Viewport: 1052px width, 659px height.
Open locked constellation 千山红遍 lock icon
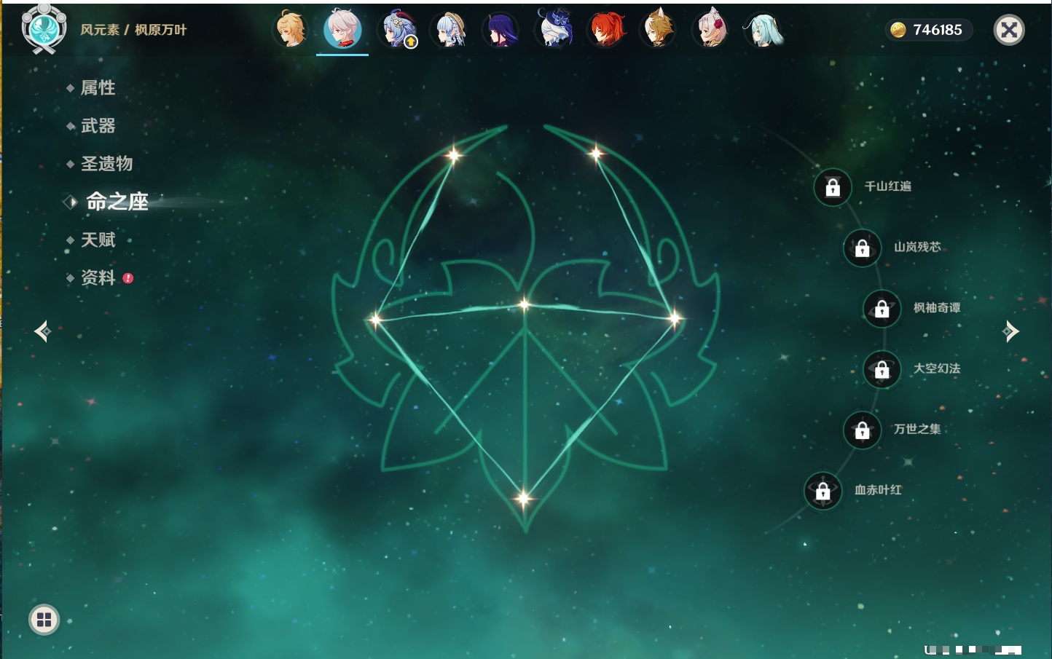tap(833, 188)
